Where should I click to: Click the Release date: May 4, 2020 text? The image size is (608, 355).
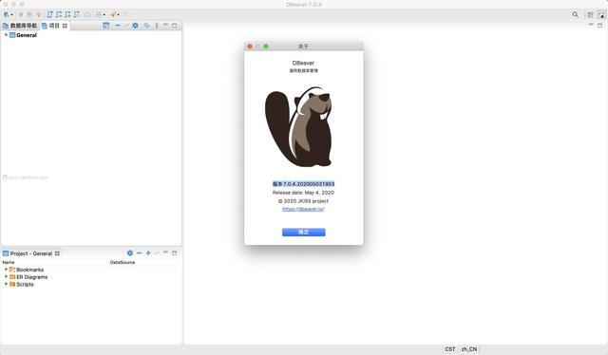click(303, 193)
